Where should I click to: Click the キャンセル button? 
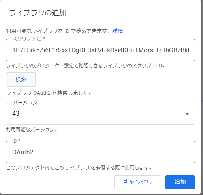[x=138, y=182]
